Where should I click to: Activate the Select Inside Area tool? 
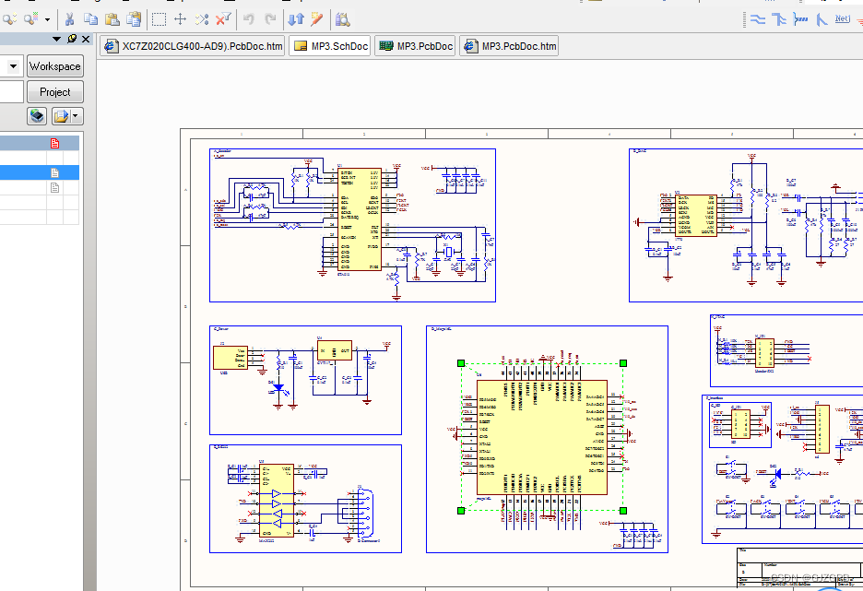[x=158, y=18]
